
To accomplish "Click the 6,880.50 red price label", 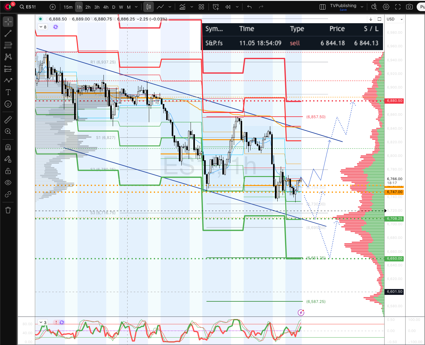I will 394,101.
